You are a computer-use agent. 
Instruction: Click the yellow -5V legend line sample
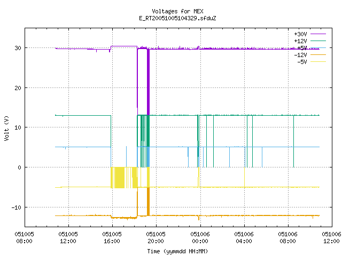tap(318, 62)
